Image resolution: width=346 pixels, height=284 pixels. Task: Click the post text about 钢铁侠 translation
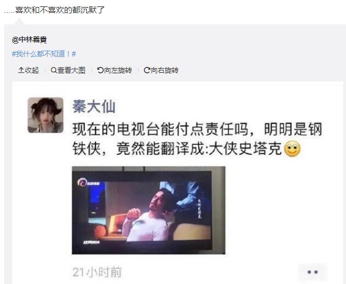tap(197, 139)
